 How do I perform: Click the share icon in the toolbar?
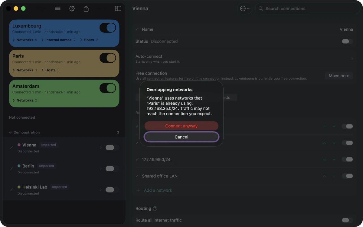point(86,8)
